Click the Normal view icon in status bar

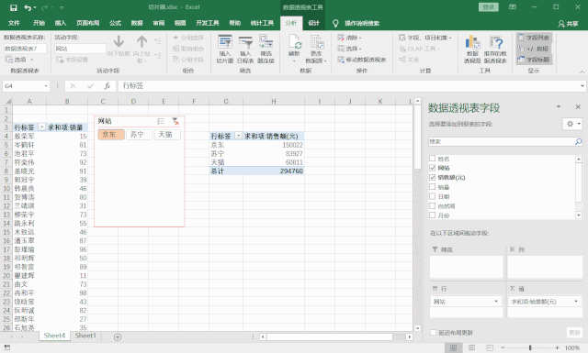pyautogui.click(x=453, y=347)
